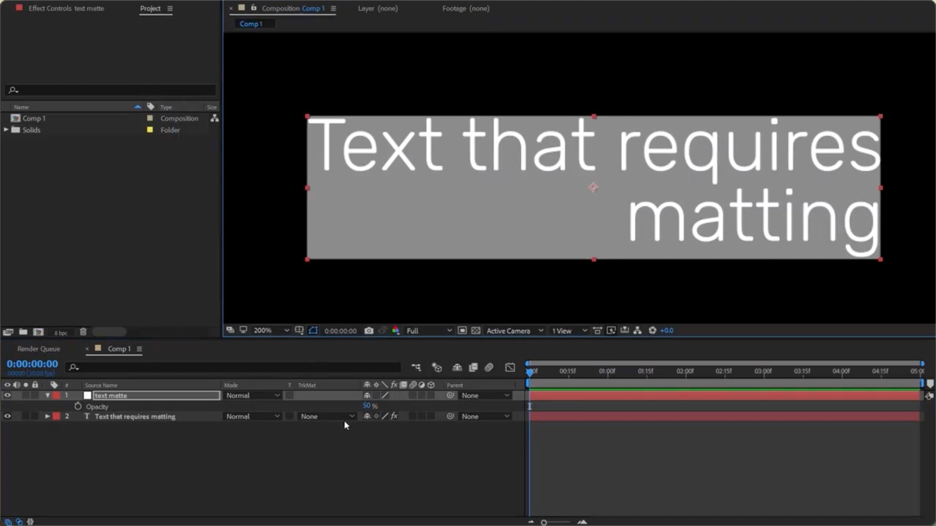Click the 50% Opacity value

coord(367,406)
